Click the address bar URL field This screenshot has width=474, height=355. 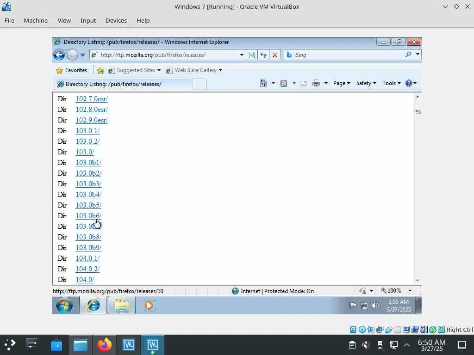click(x=168, y=55)
